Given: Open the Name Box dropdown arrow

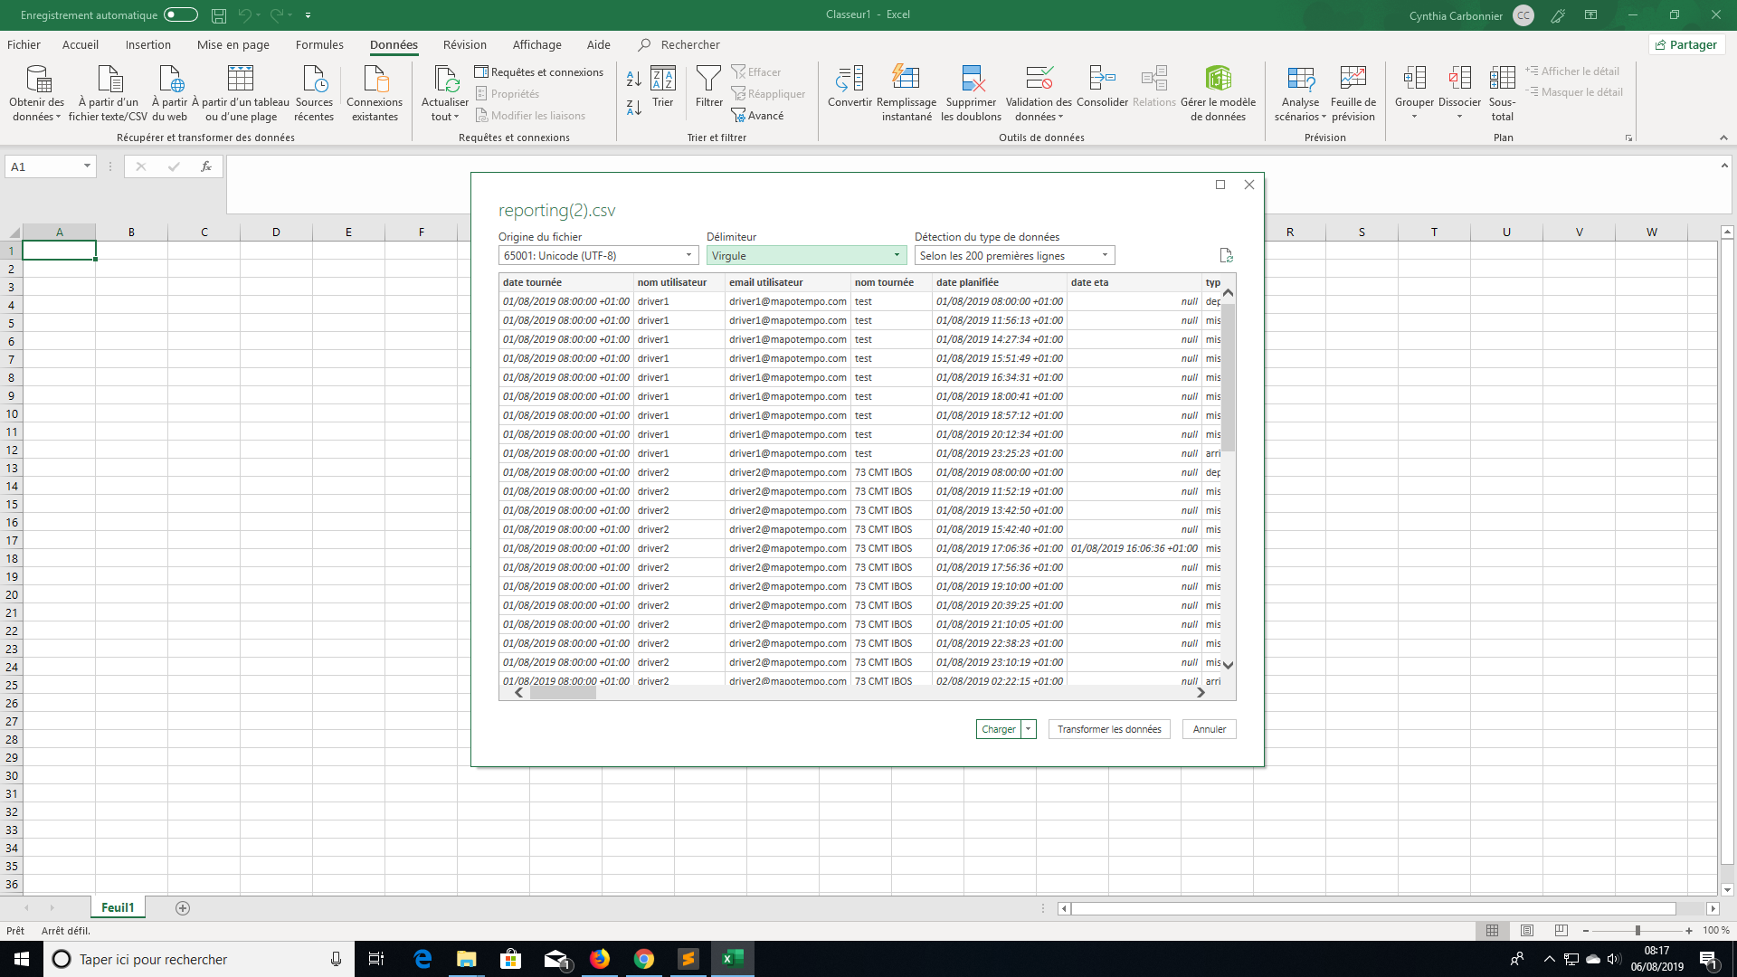Looking at the screenshot, I should click(x=87, y=166).
